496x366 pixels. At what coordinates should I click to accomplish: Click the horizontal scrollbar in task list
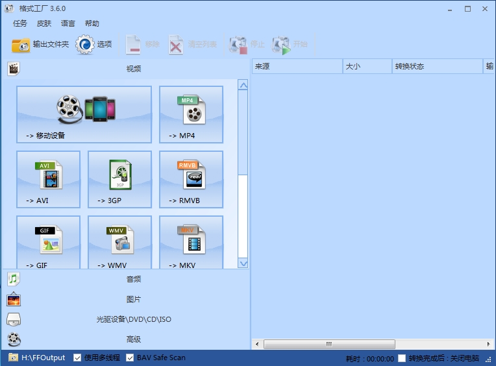point(329,344)
